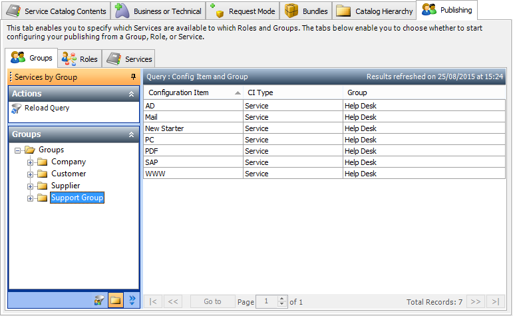
Task: Click the CI Type column header
Action: [293, 92]
